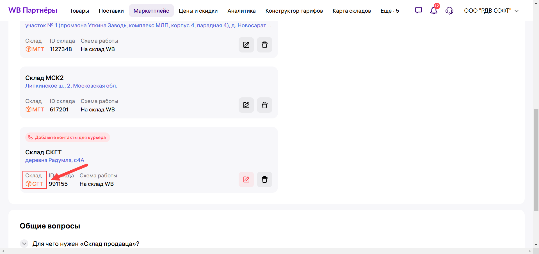Image resolution: width=539 pixels, height=254 pixels.
Task: Open Конструктор тарифов section
Action: tap(294, 11)
